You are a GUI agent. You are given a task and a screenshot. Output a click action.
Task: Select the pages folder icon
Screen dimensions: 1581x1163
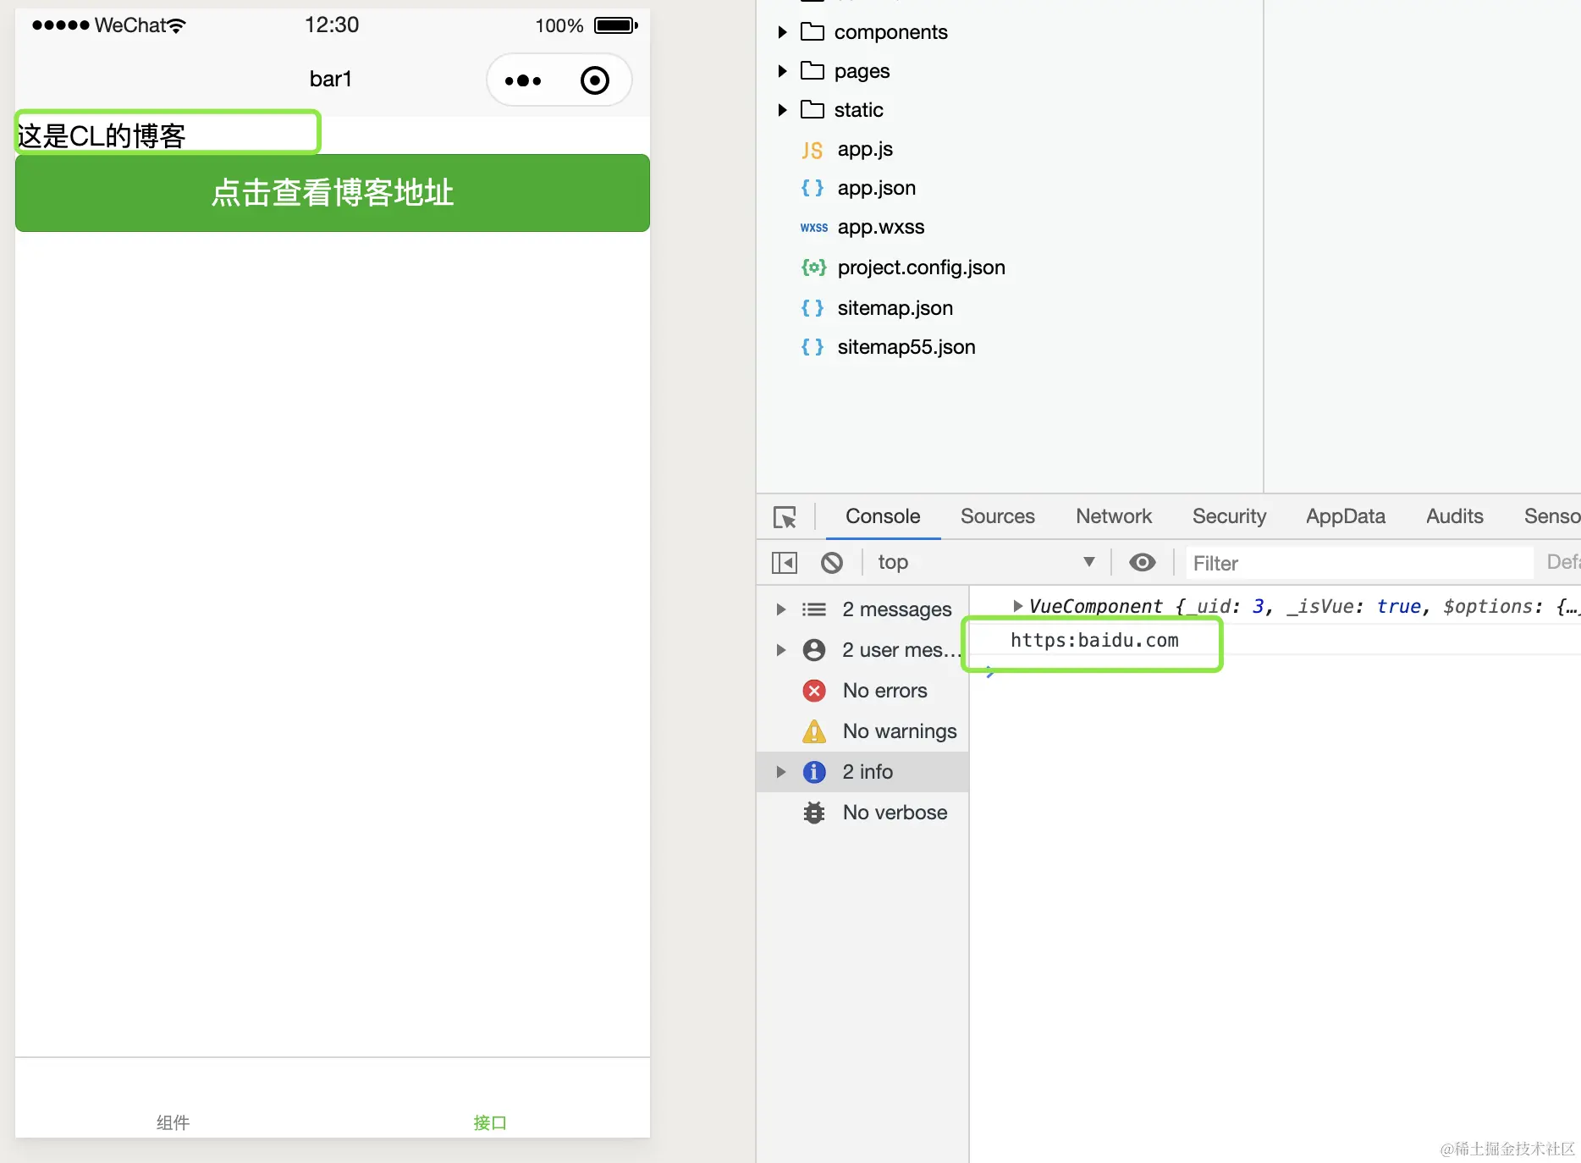[813, 71]
